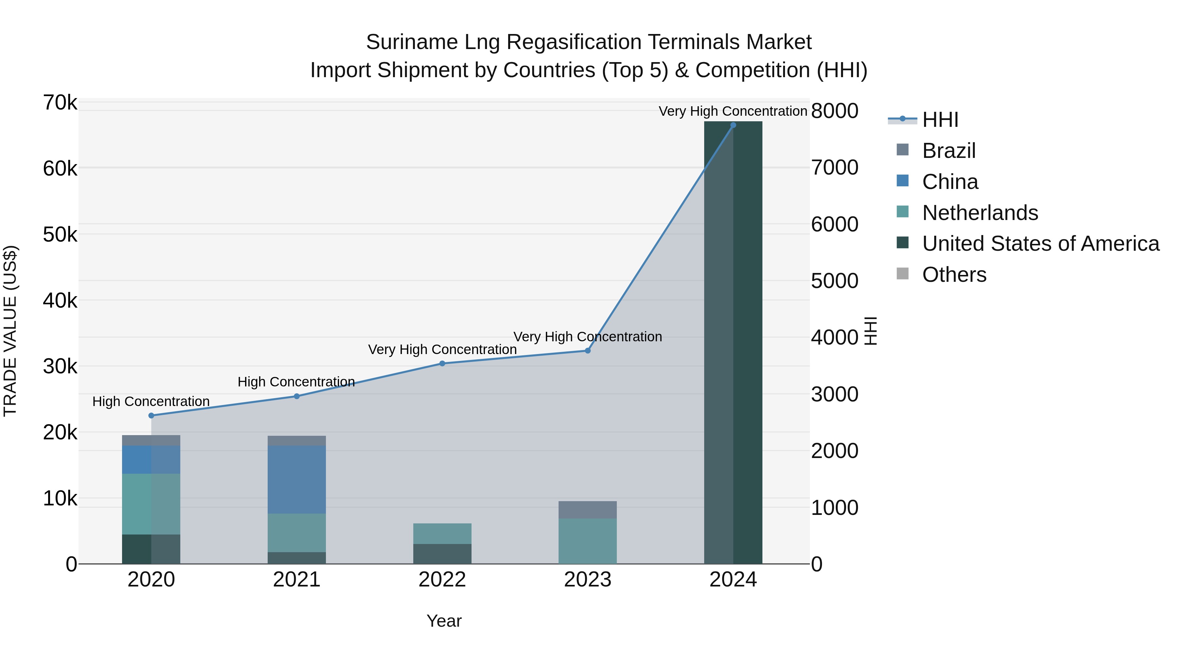Click the 2022 United States bar segment
The image size is (1178, 662).
point(442,554)
